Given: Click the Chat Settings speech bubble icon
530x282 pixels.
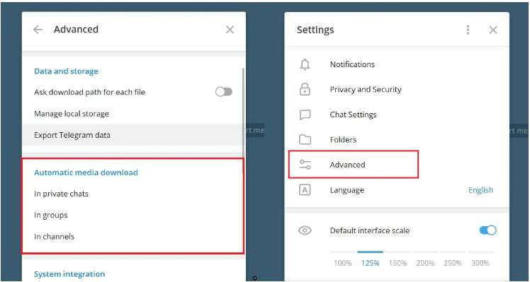Looking at the screenshot, I should pos(305,114).
